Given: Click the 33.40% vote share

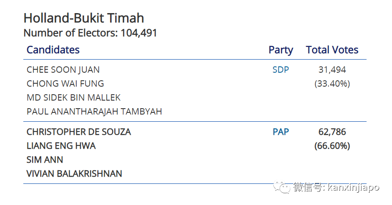Looking at the screenshot, I should coord(332,84).
